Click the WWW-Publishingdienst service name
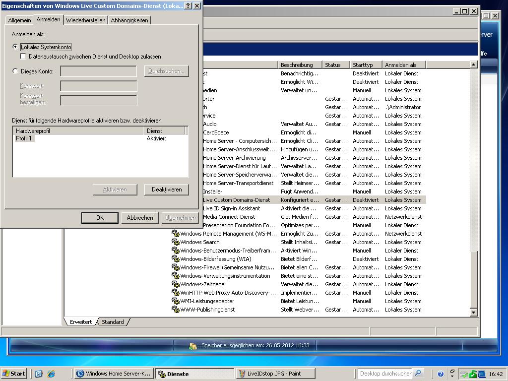The height and width of the screenshot is (381, 508). tap(207, 310)
